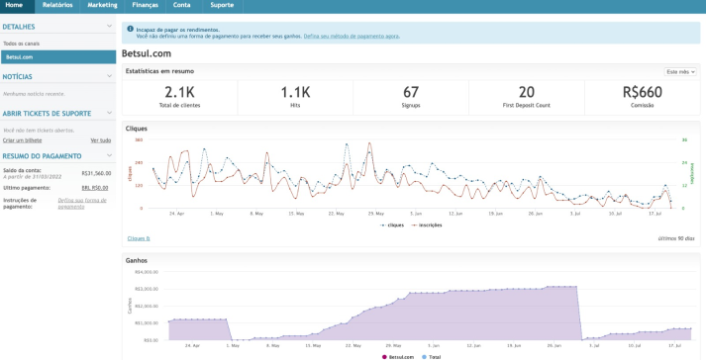Click the '24. Apr' label on Cliques chart
Image resolution: width=706 pixels, height=360 pixels.
tap(176, 214)
